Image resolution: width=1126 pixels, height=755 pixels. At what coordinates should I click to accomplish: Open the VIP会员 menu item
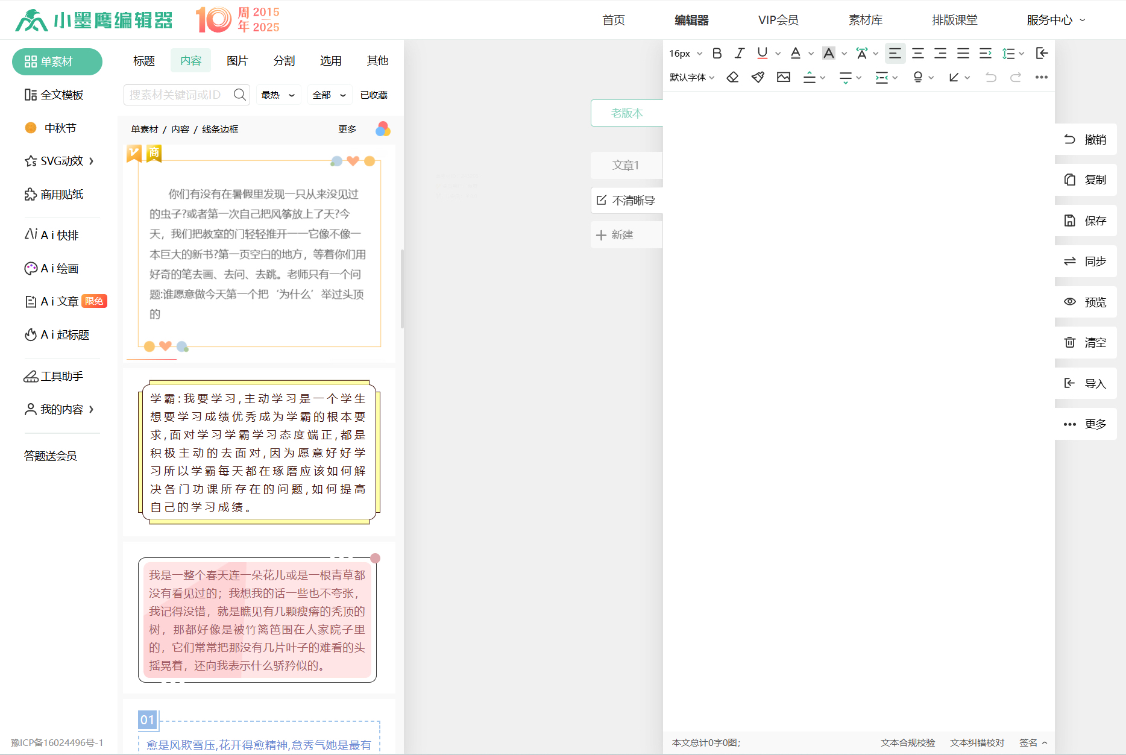point(778,19)
